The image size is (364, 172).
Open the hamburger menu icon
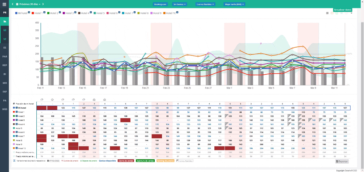pyautogui.click(x=4, y=4)
